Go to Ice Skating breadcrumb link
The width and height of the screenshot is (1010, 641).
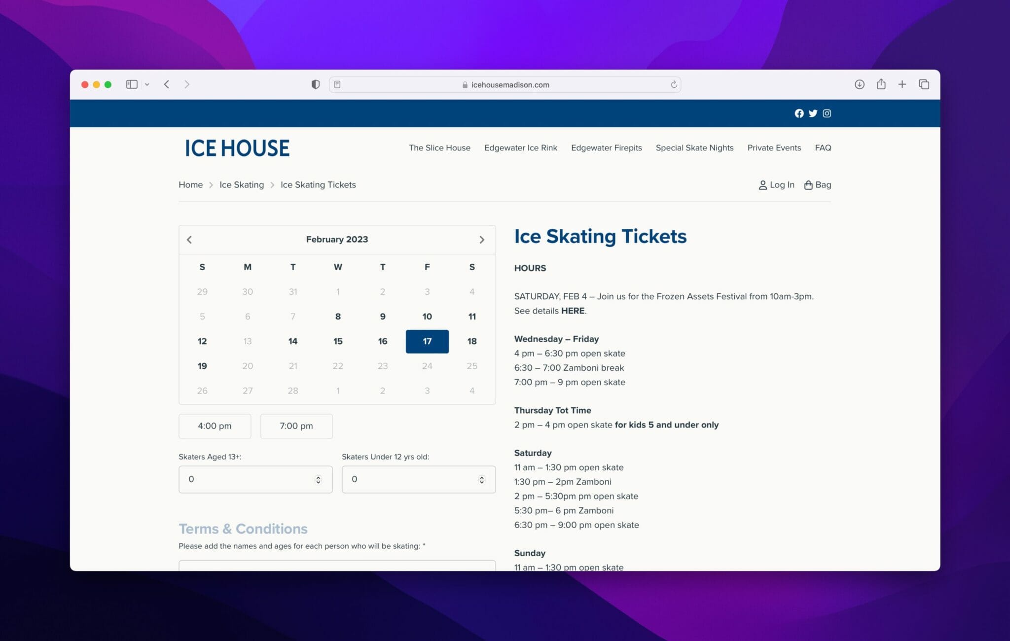[242, 185]
